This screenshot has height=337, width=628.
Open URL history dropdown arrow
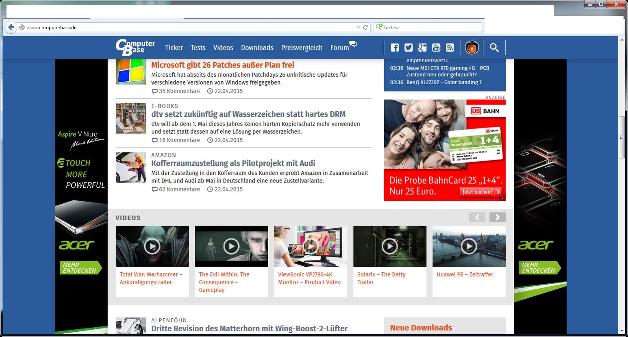(358, 27)
